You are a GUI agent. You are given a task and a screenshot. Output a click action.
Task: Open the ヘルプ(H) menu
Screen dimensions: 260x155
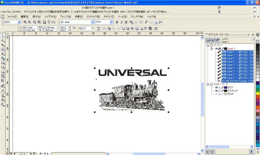pyautogui.click(x=152, y=17)
